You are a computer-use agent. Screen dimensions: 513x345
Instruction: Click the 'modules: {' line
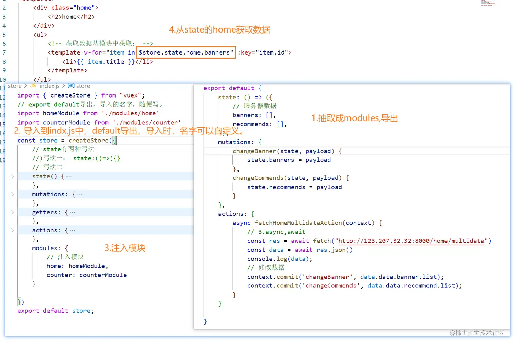(50, 248)
